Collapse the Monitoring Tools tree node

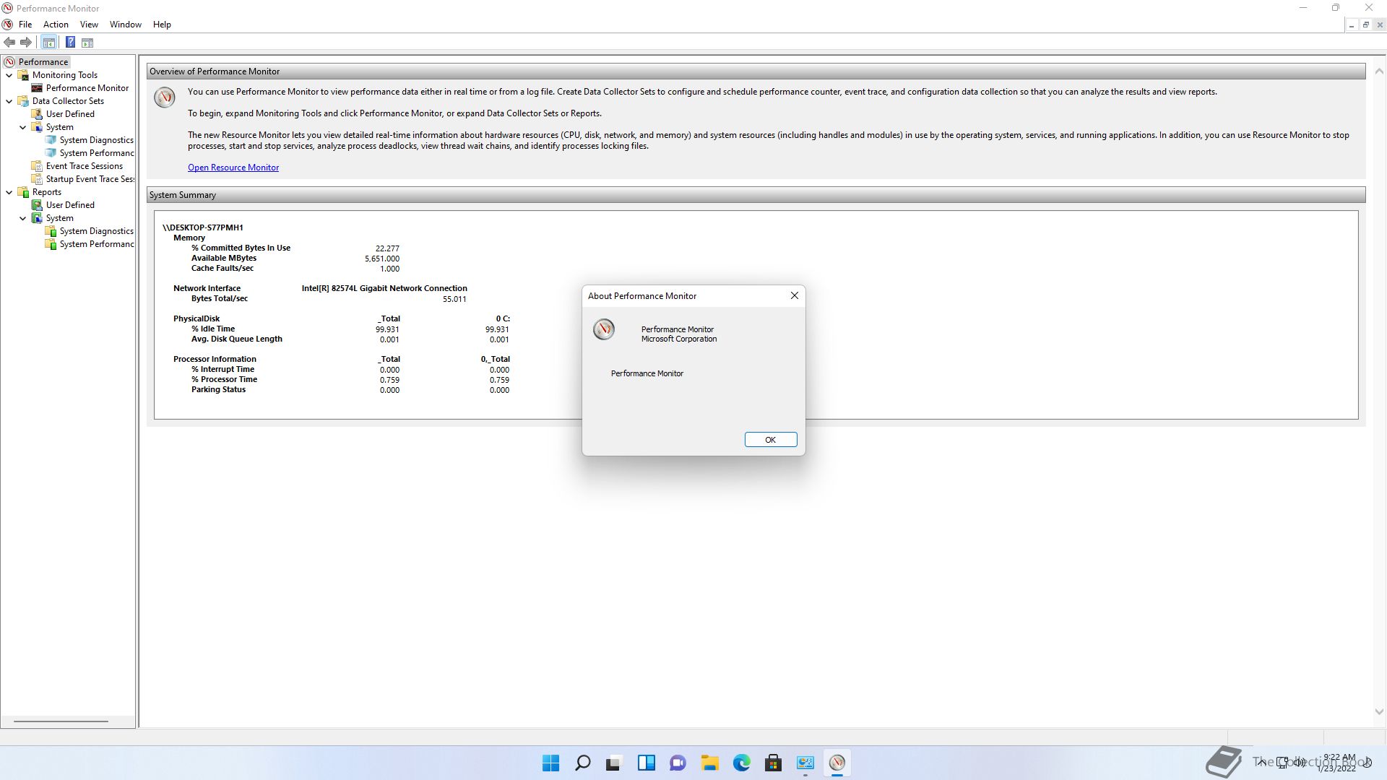(9, 74)
